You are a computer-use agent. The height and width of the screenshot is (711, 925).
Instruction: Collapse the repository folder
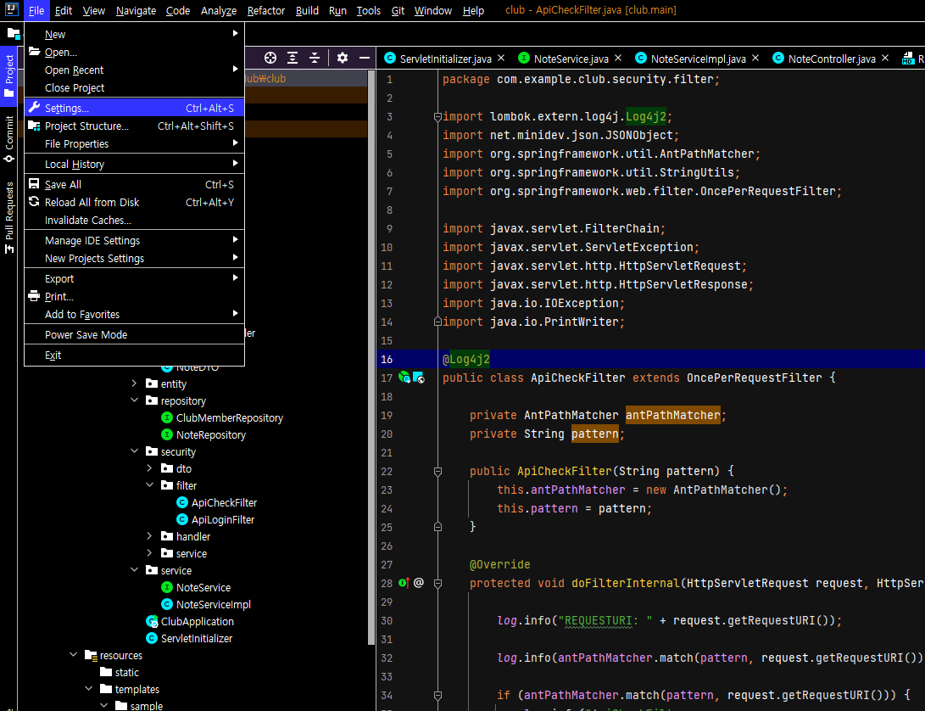135,400
